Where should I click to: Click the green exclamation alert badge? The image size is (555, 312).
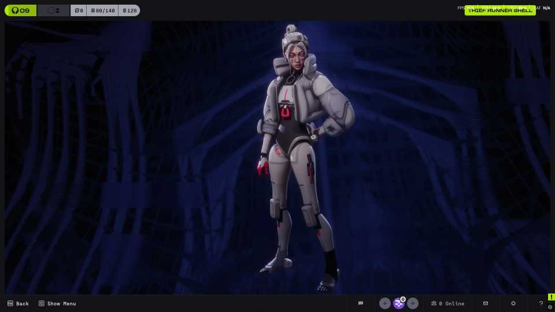coord(551,297)
